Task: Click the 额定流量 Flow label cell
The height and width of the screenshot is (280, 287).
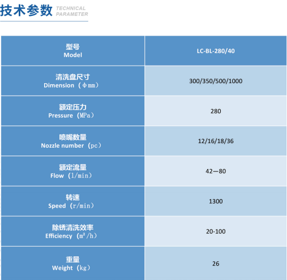Action: 72,171
